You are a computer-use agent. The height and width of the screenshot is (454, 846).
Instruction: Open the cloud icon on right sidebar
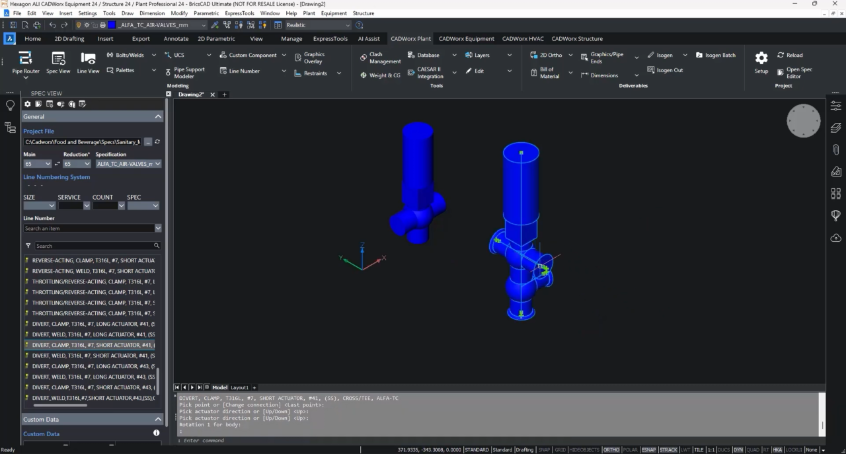(x=835, y=238)
